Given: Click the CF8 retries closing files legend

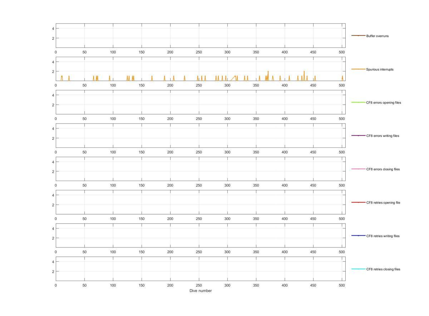Looking at the screenshot, I should tap(383, 269).
